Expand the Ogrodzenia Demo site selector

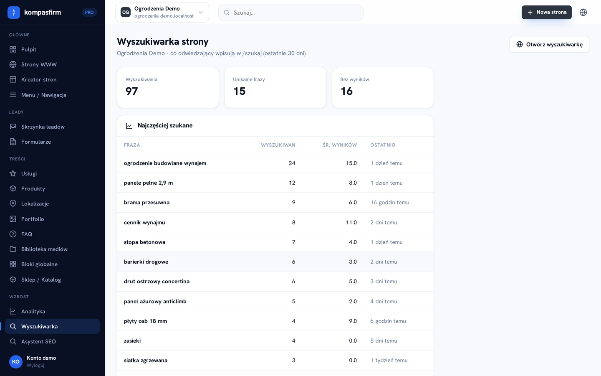162,13
